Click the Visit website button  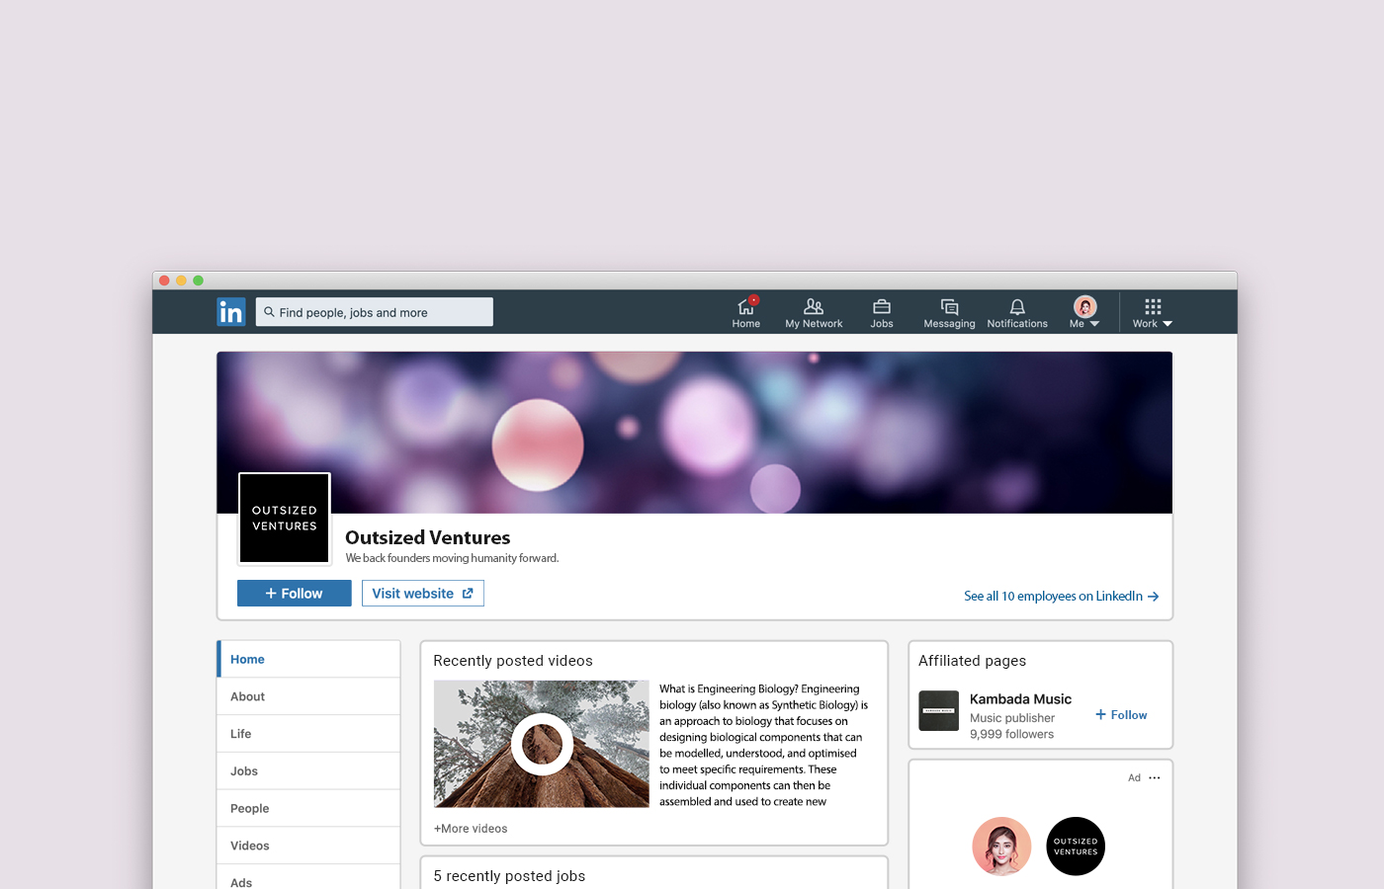tap(423, 593)
